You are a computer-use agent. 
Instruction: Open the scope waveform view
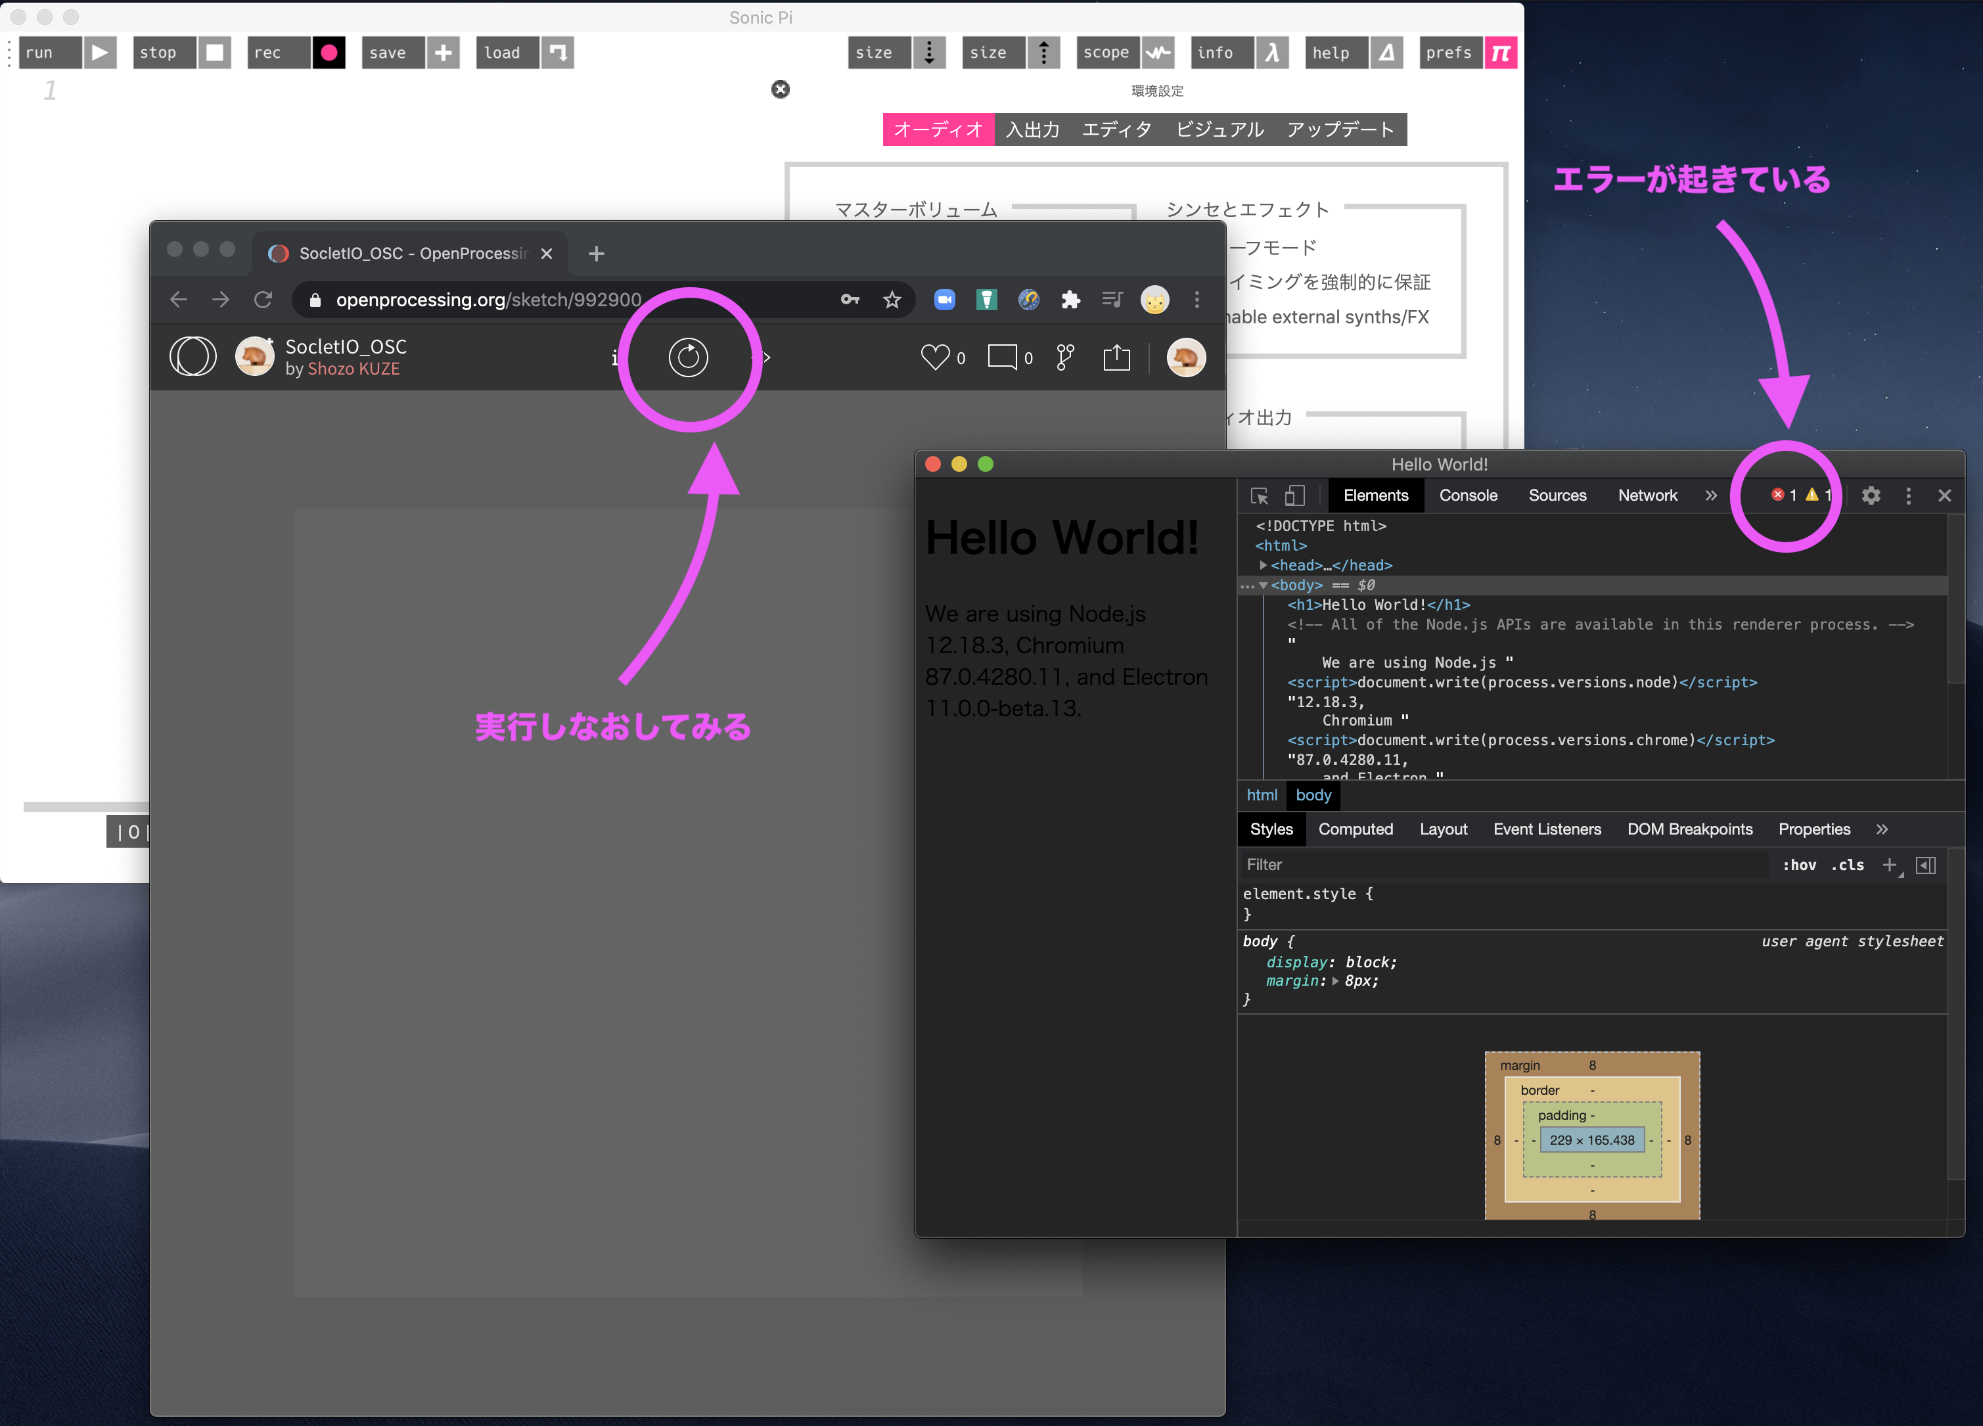tap(1158, 53)
